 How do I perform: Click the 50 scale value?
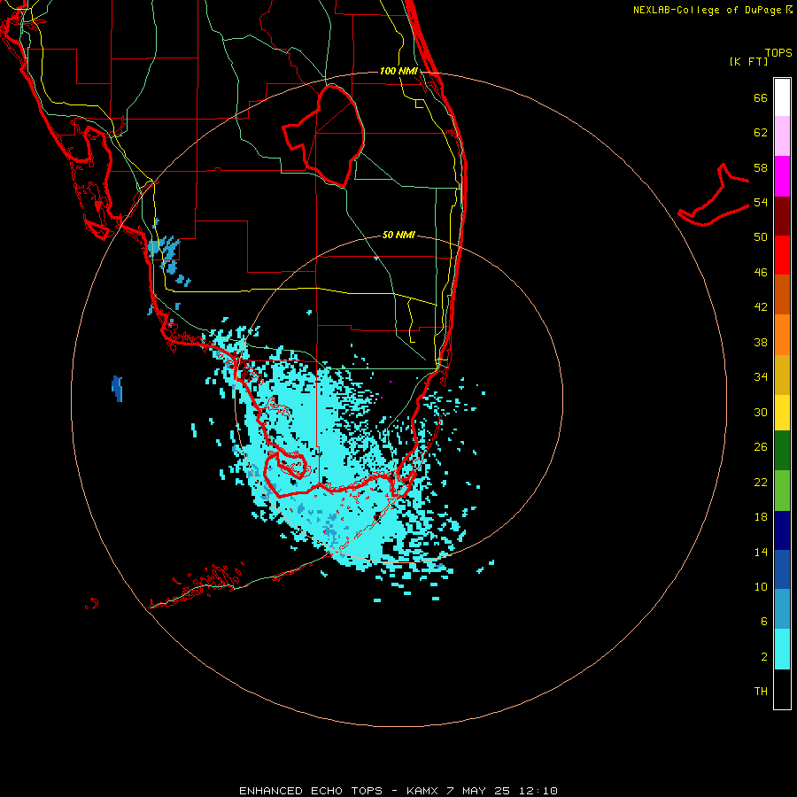pos(761,237)
